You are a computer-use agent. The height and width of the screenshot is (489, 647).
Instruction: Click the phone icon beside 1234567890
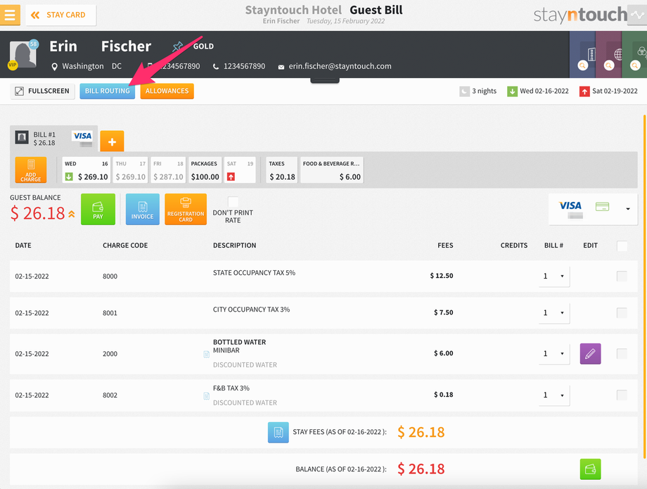click(x=216, y=67)
